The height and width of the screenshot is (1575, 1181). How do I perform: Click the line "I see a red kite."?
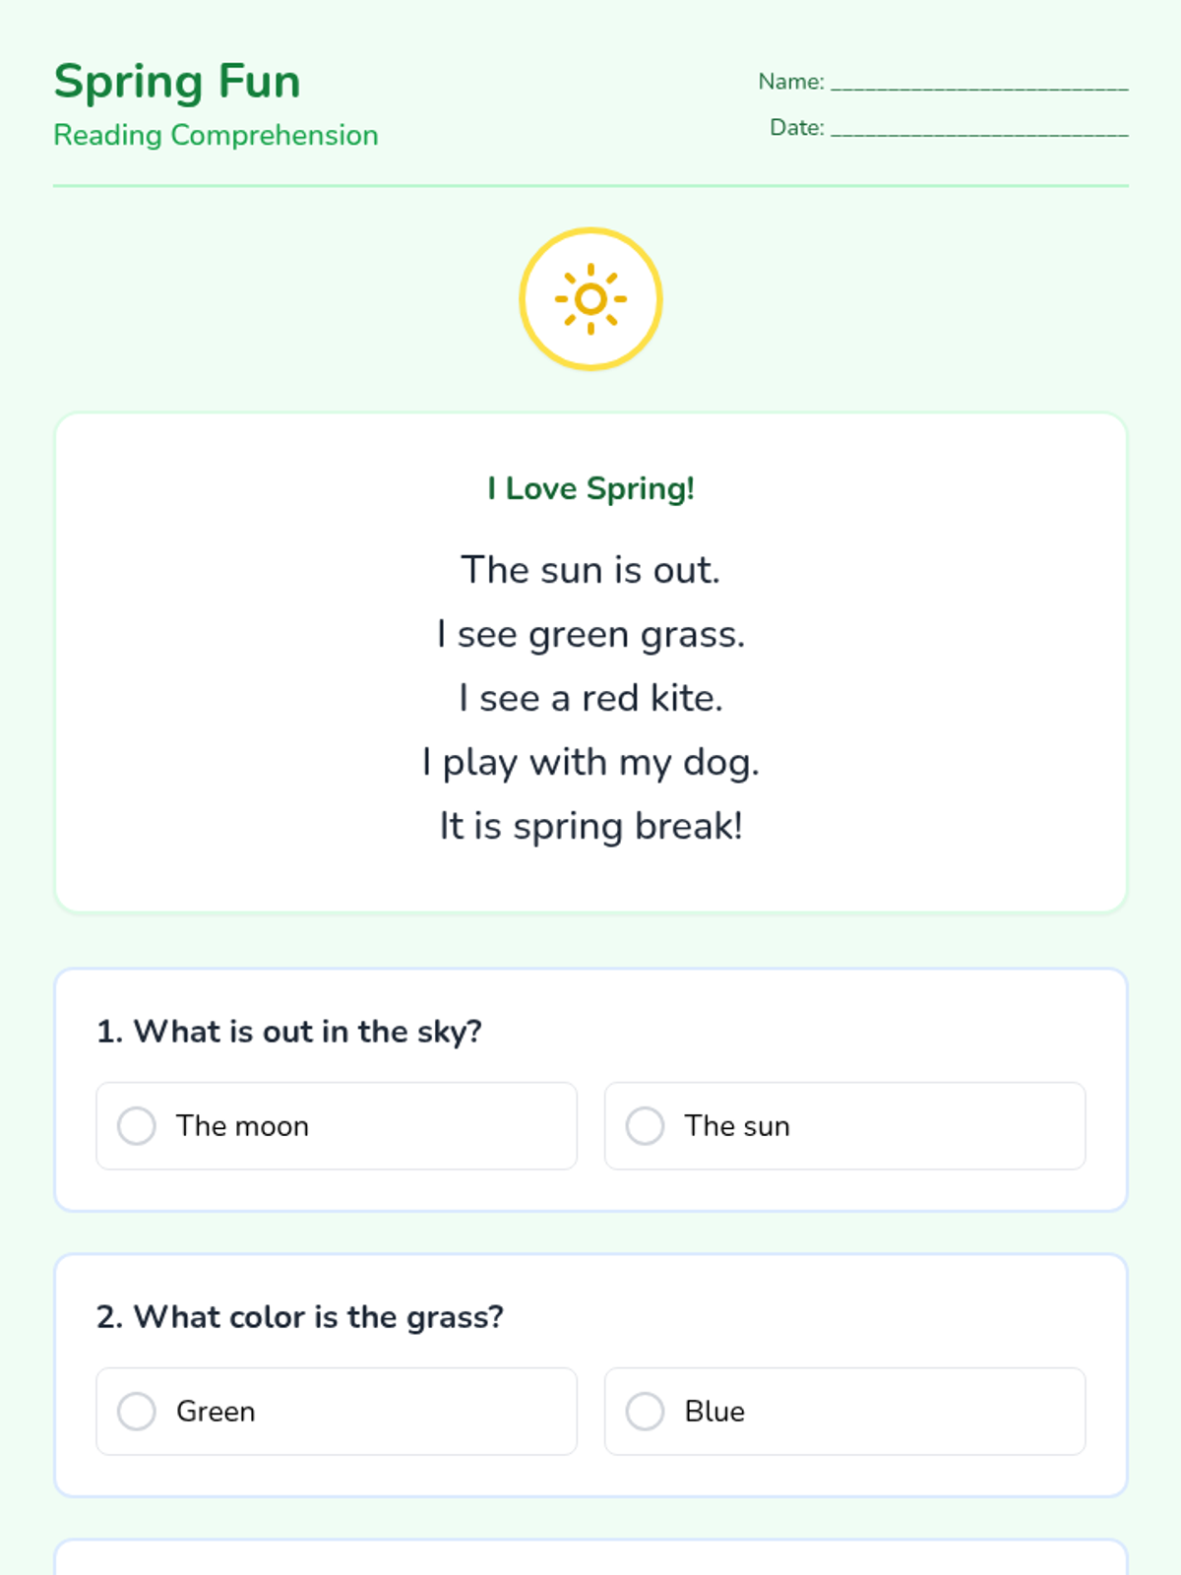[590, 698]
